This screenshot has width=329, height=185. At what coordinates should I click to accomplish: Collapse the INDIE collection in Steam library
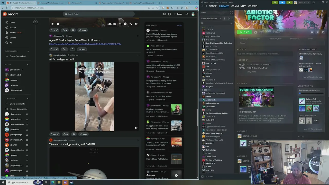(x=201, y=90)
